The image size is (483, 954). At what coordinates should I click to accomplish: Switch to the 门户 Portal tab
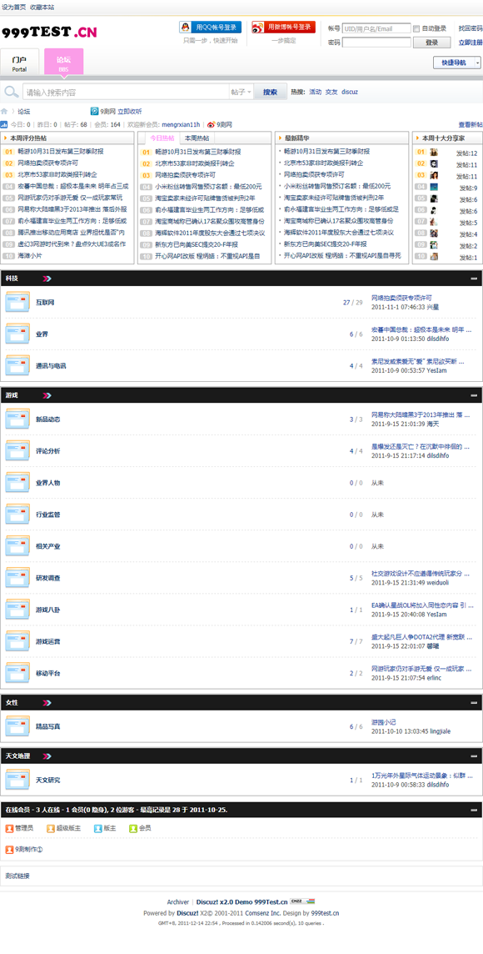19,63
